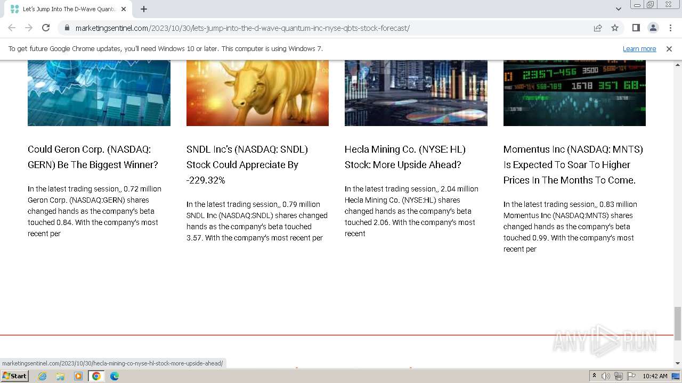Click the Momentus Inc excerpt text
682x383 pixels.
click(570, 227)
